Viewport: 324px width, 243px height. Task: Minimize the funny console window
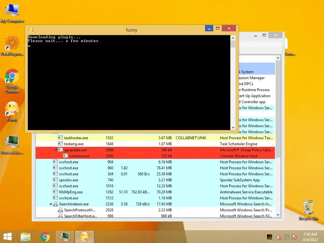[x=209, y=28]
